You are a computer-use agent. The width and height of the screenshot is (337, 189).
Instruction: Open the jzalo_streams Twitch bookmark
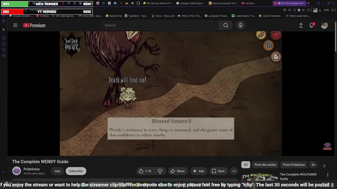[x=21, y=16]
